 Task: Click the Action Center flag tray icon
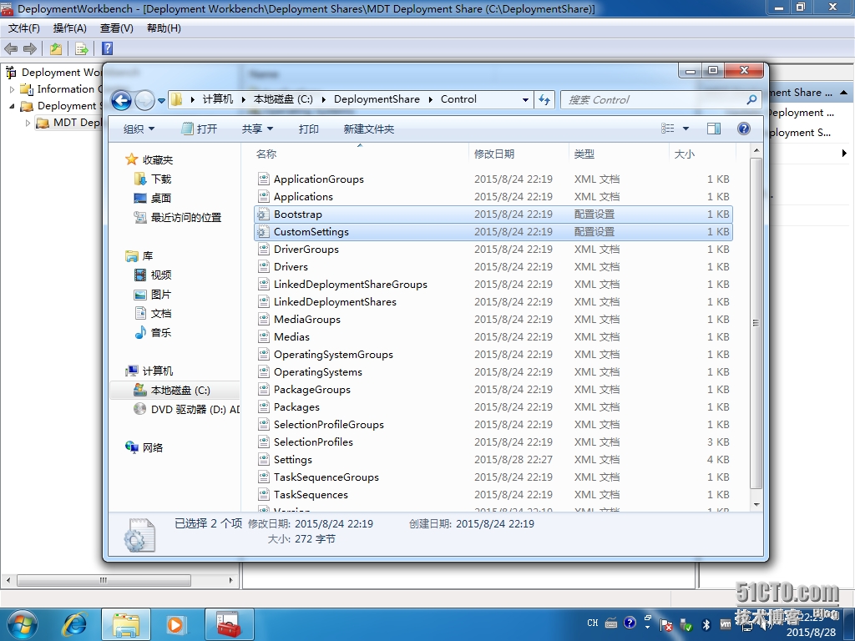click(666, 624)
